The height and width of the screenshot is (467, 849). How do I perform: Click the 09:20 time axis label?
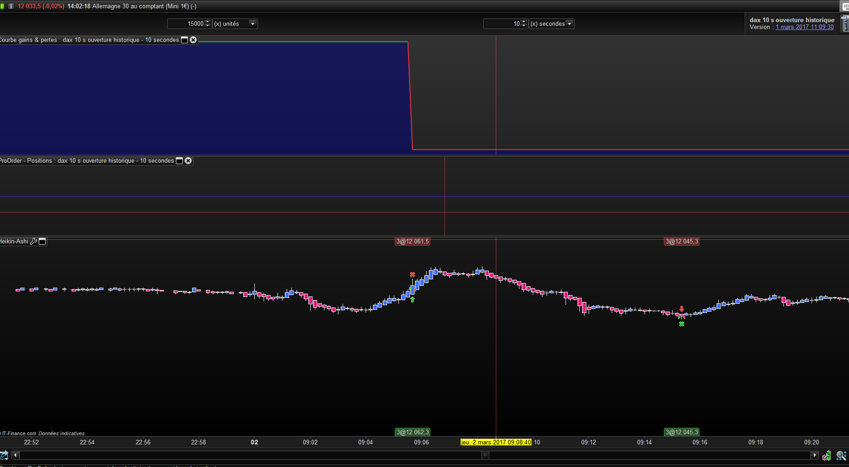click(812, 443)
